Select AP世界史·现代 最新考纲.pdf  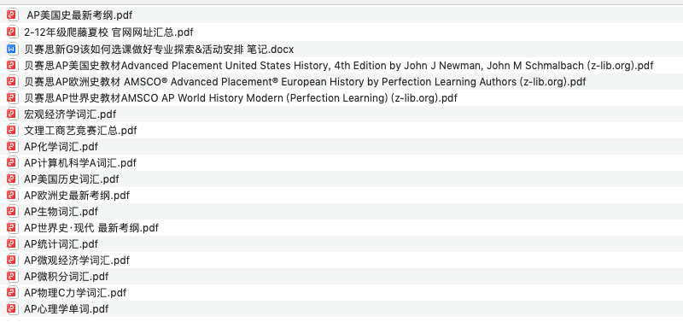[341, 228]
